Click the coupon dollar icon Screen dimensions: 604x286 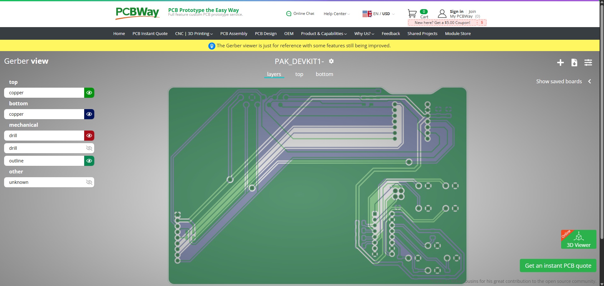pos(482,23)
